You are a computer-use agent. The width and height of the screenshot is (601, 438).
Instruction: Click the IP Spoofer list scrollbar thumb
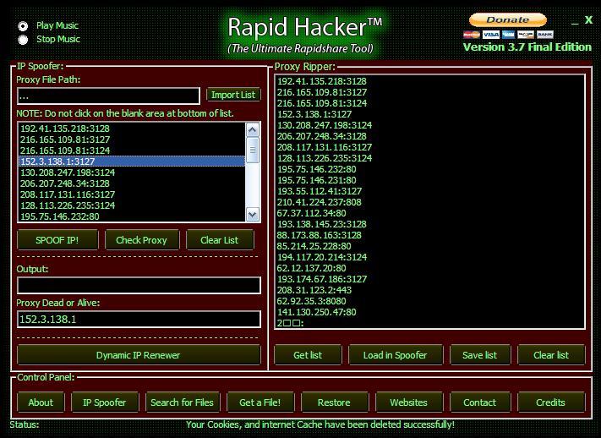[x=252, y=150]
